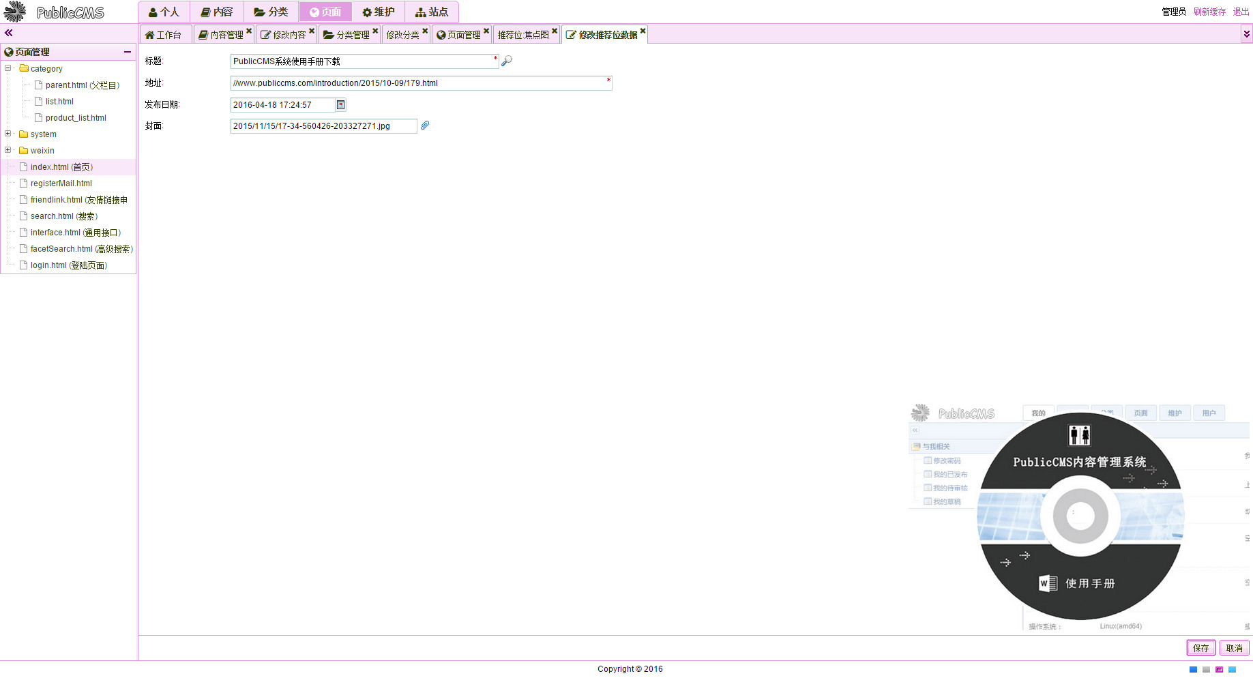The image size is (1253, 678).
Task: Click the 保存 save button
Action: 1200,648
